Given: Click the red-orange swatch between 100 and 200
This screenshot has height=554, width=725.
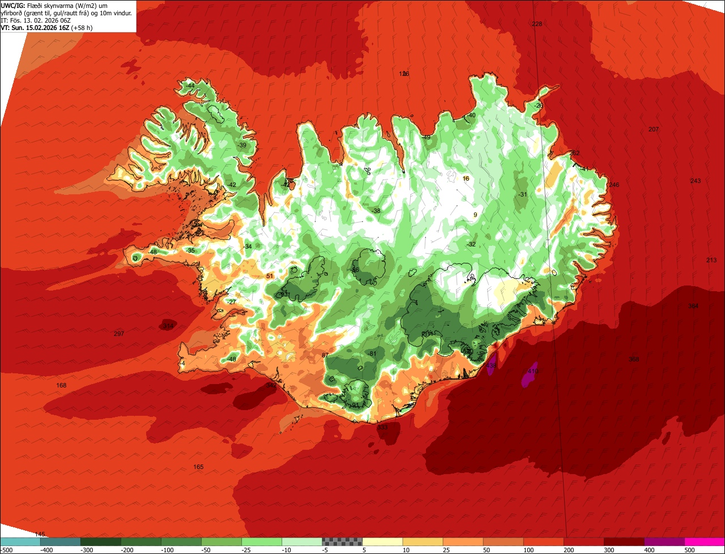Looking at the screenshot, I should point(543,541).
